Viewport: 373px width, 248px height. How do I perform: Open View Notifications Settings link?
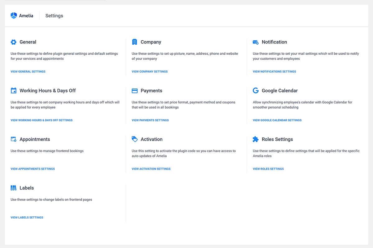[x=274, y=71]
